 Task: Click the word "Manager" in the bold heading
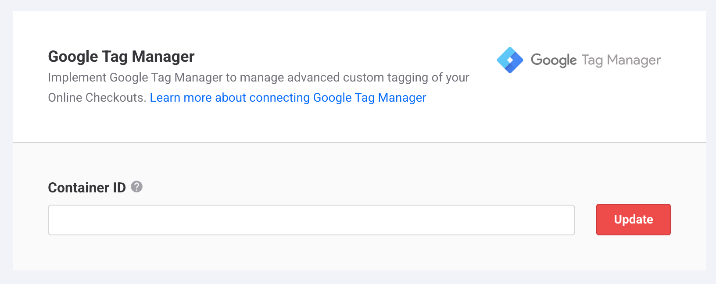(163, 57)
